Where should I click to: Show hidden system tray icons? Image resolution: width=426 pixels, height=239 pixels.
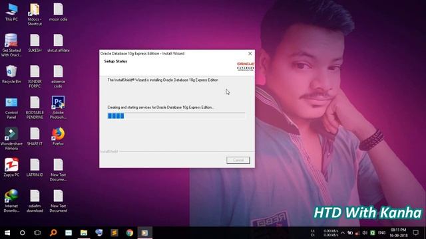pyautogui.click(x=343, y=233)
